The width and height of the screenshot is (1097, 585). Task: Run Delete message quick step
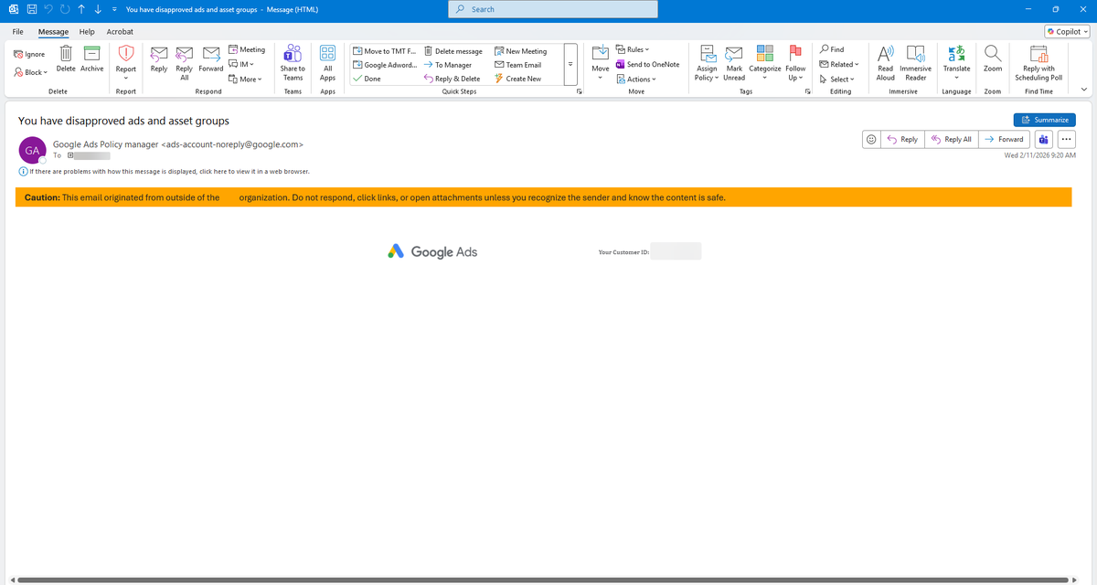click(x=453, y=51)
